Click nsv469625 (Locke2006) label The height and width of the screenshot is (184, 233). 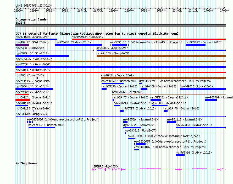pos(196,86)
